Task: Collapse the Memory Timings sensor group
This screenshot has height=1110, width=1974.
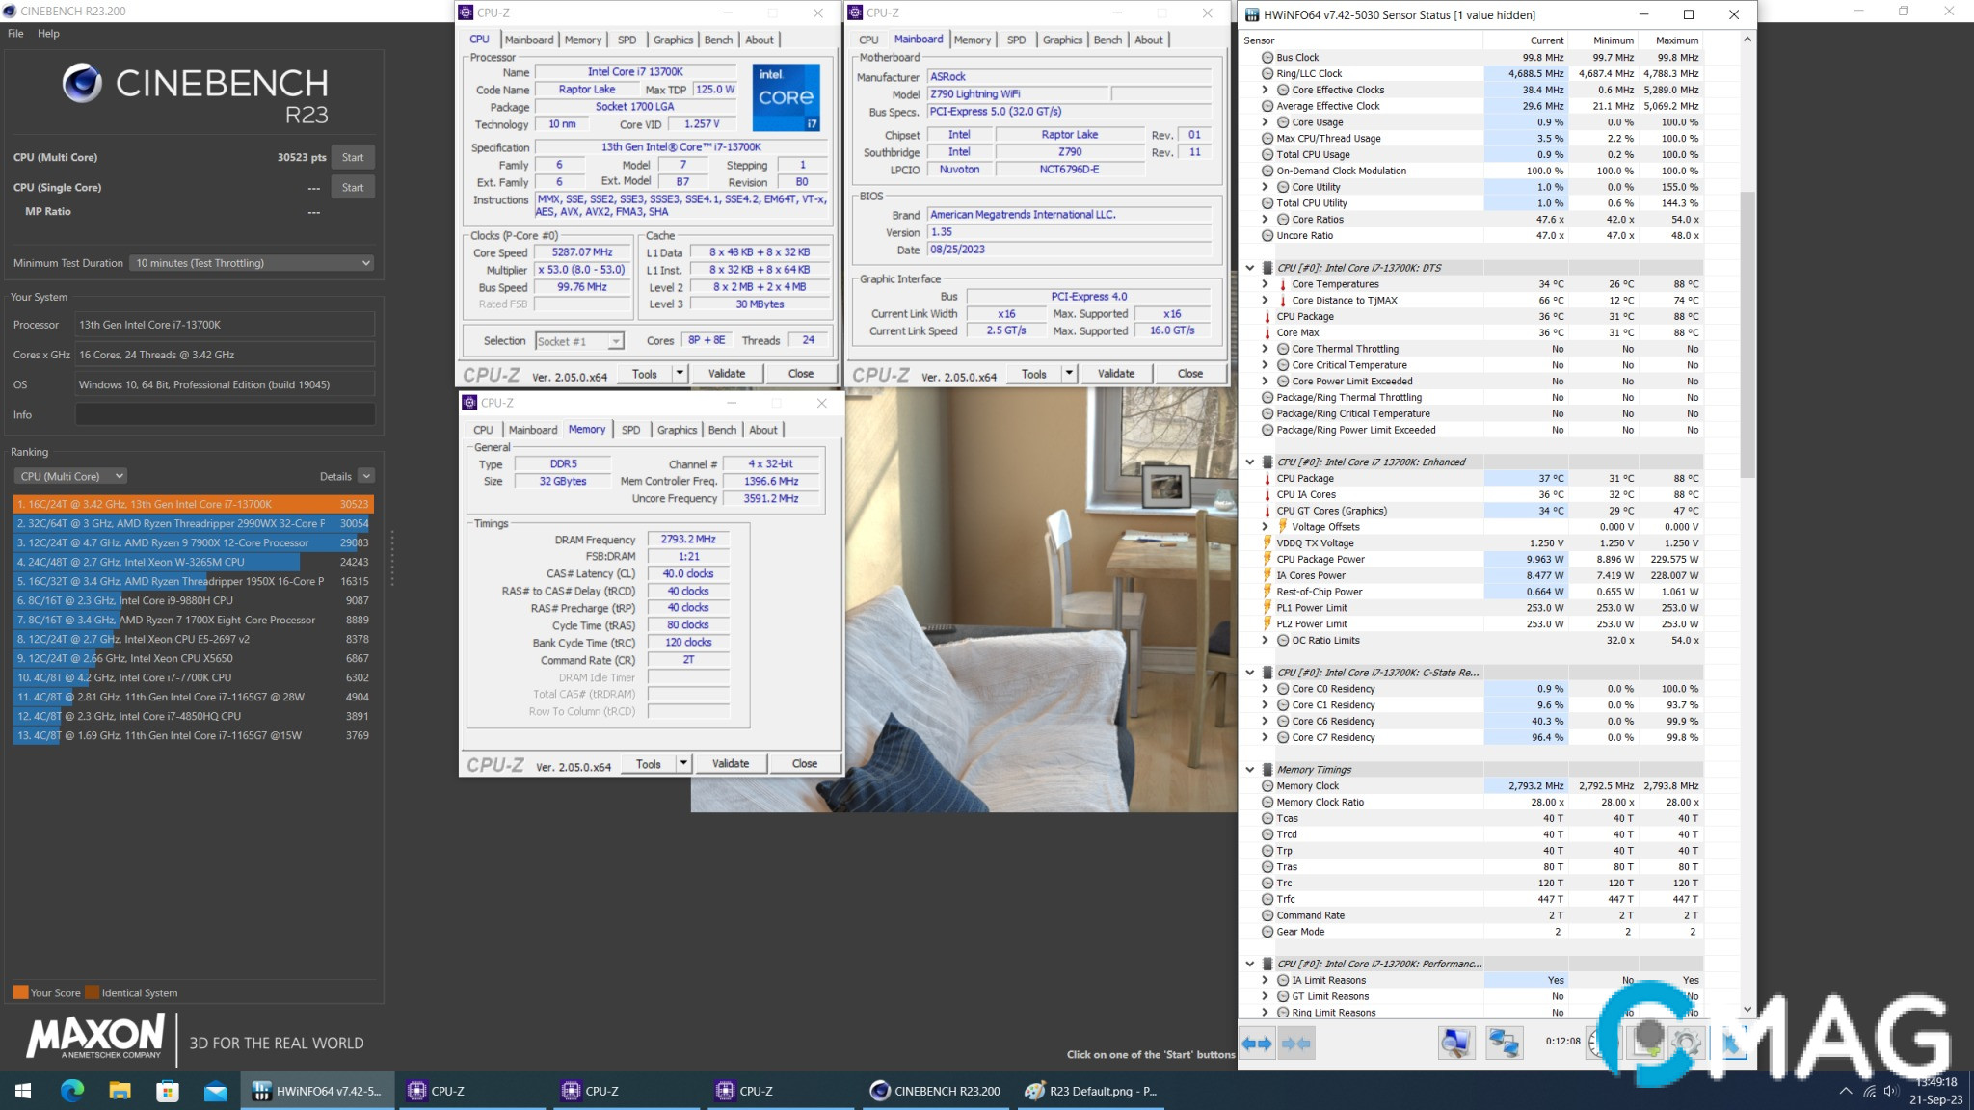Action: click(1250, 770)
